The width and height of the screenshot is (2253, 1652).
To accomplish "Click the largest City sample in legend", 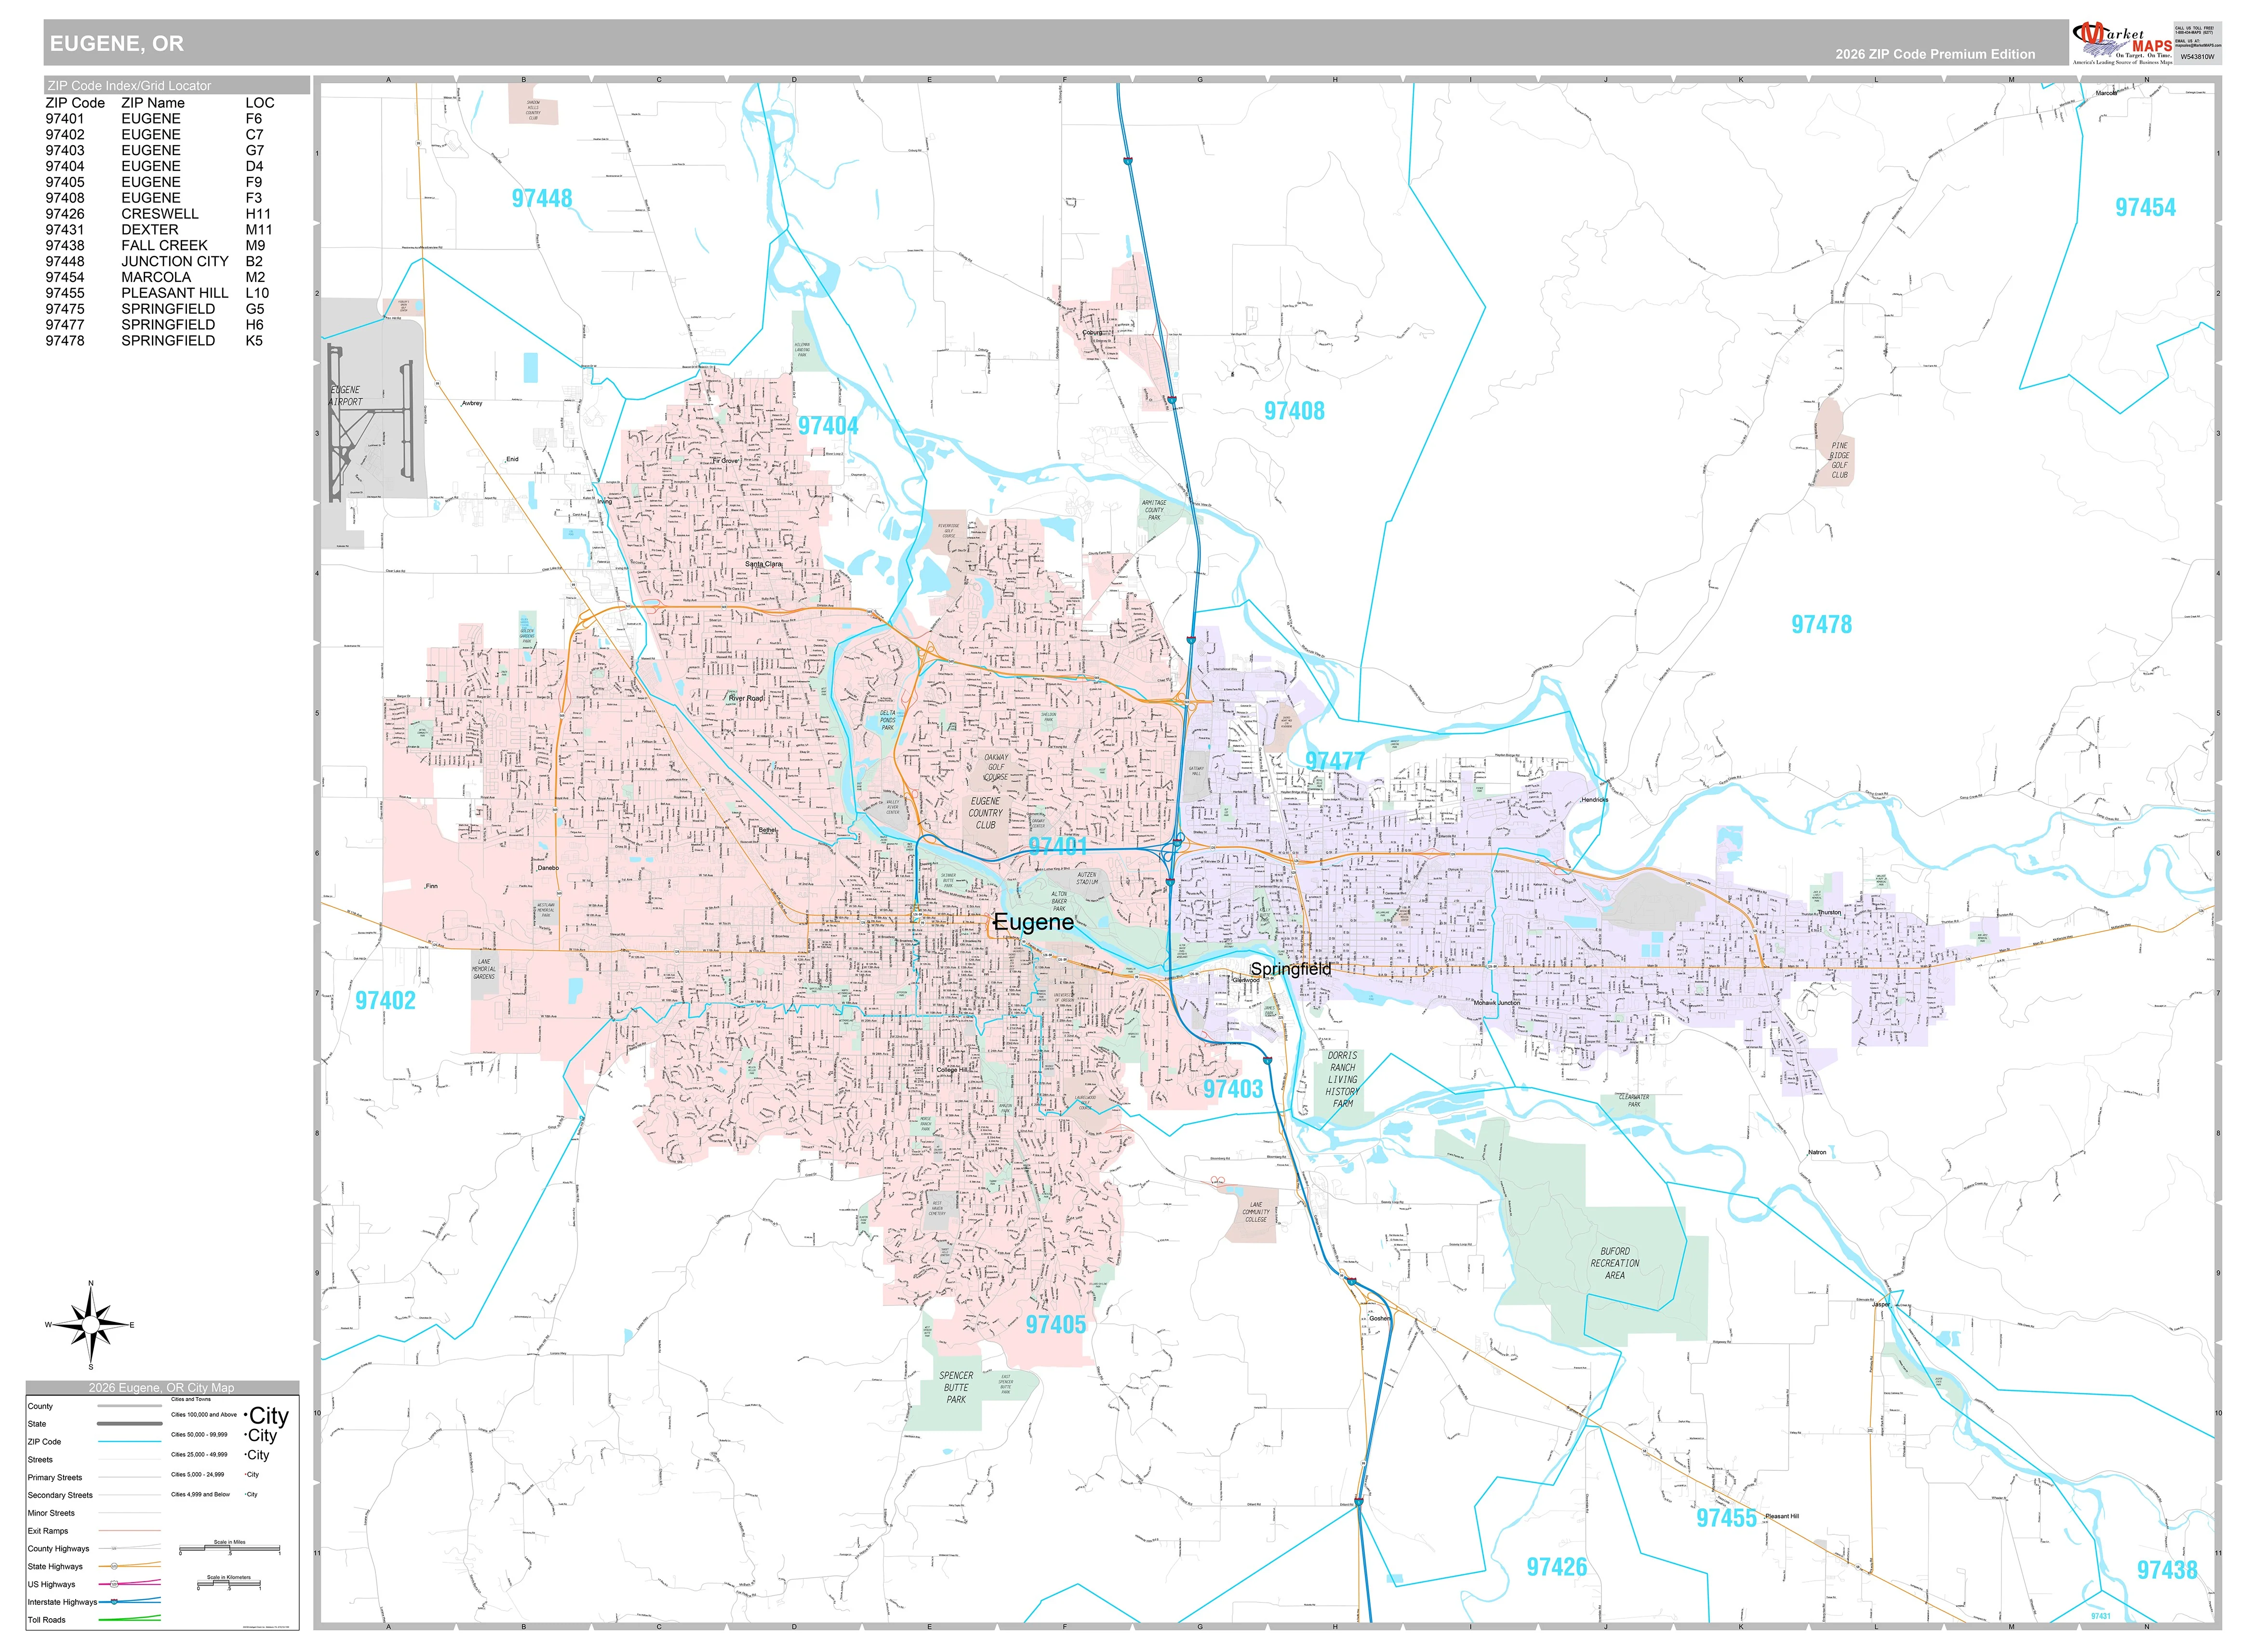I will pyautogui.click(x=267, y=1415).
